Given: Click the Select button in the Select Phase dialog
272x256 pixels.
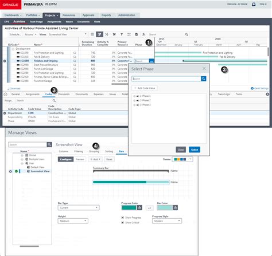Looking at the screenshot, I should [x=195, y=149].
